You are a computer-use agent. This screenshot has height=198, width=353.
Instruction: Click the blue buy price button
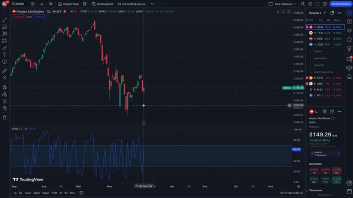40,17
